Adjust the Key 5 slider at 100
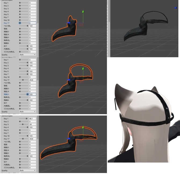The image size is (180, 180). pyautogui.click(x=24, y=71)
